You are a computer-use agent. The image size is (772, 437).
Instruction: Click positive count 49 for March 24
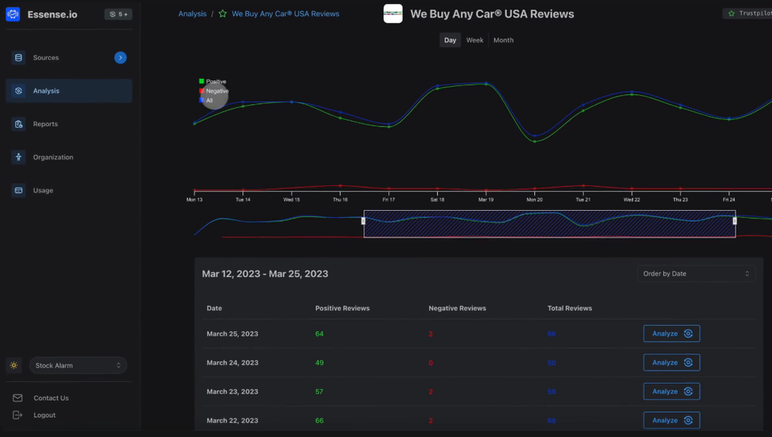point(320,363)
